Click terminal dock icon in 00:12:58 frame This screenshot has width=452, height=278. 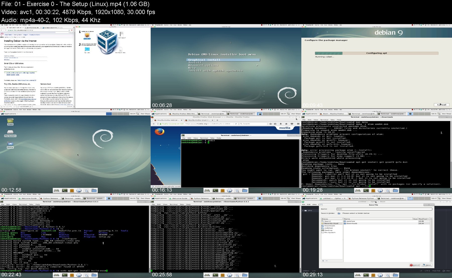(65, 191)
